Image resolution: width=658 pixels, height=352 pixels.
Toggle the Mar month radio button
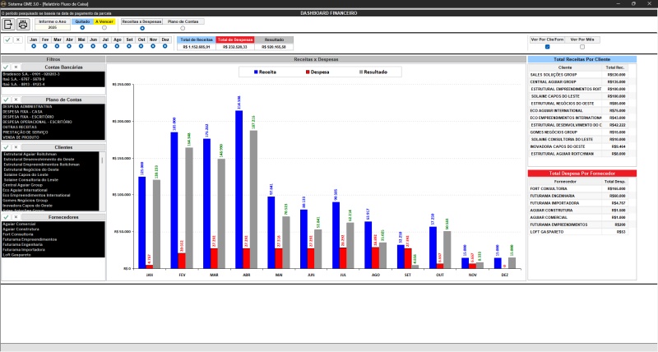(58, 46)
